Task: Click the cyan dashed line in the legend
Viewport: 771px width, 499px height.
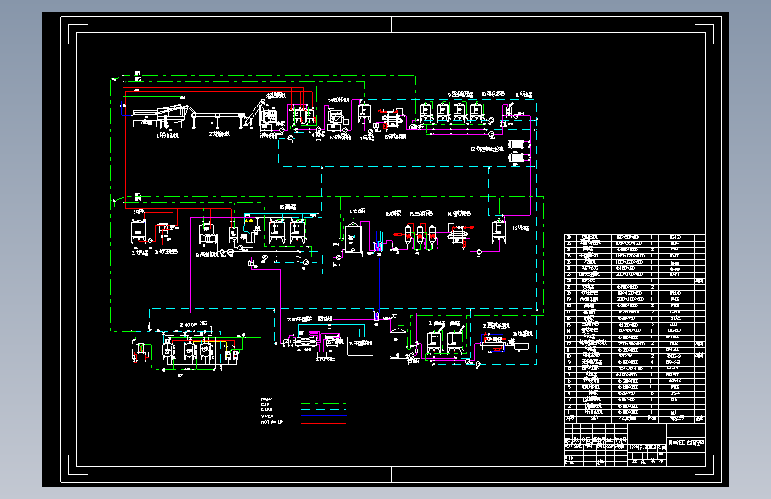Action: pyautogui.click(x=324, y=409)
